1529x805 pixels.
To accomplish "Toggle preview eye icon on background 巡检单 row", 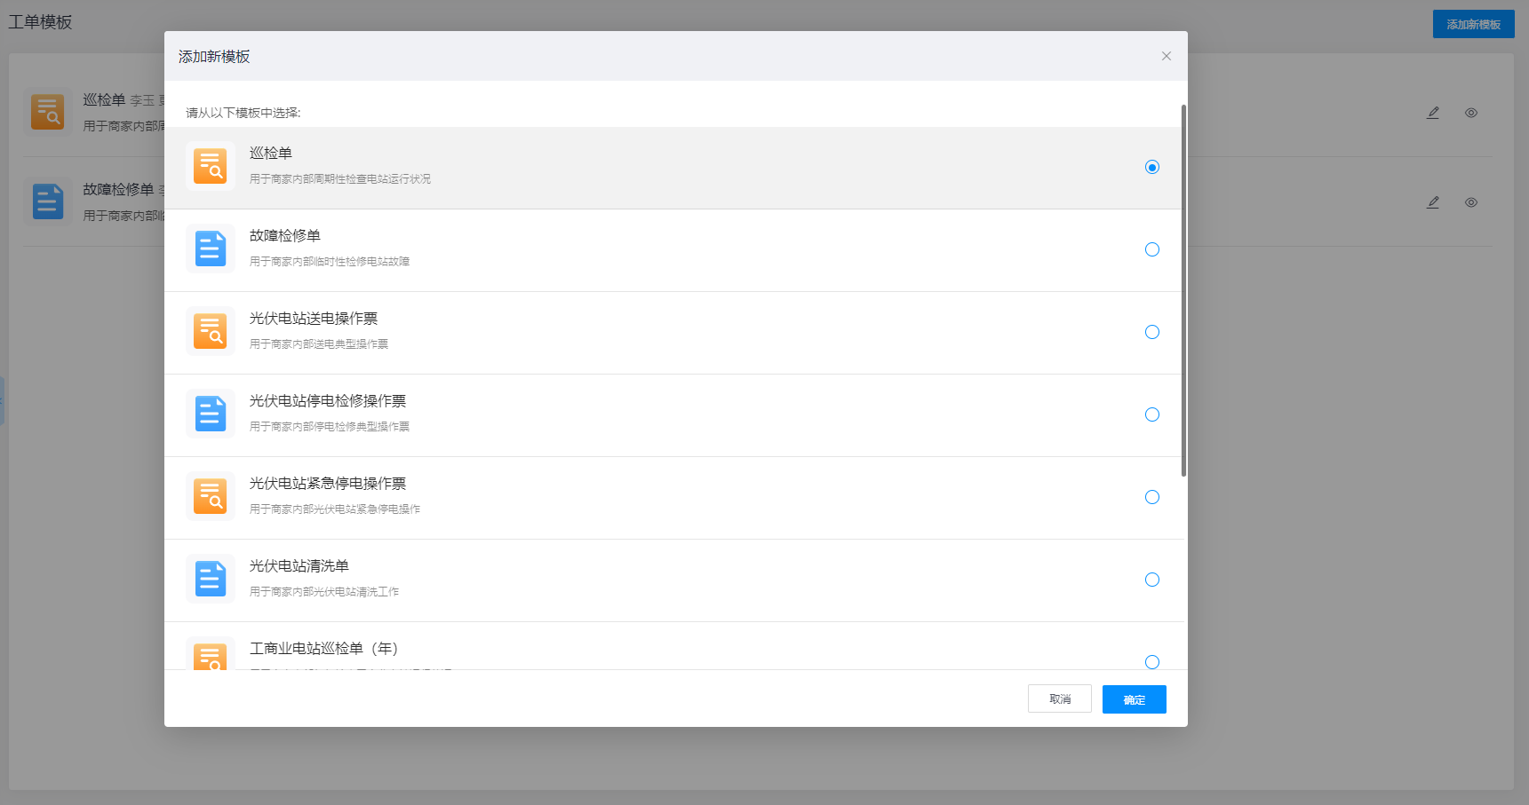I will (1471, 113).
